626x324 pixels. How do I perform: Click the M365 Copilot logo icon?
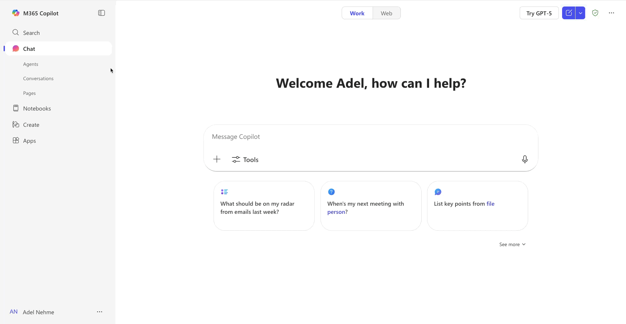pos(16,13)
